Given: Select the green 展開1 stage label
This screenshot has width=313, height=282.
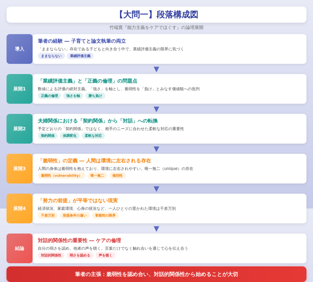Looking at the screenshot, I should pos(20,89).
